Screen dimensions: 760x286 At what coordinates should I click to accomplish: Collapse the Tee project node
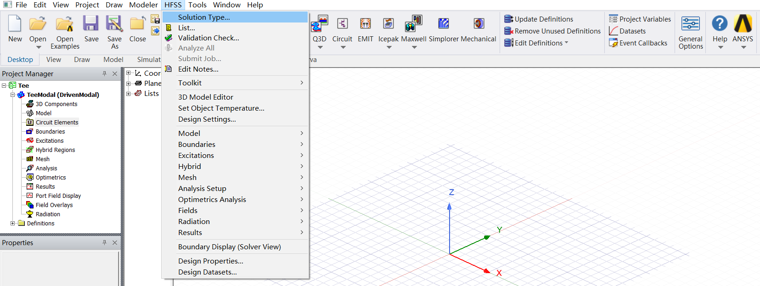[4, 85]
